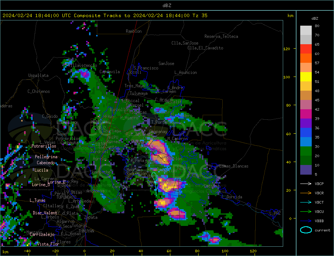Click the Capdevila place label
This screenshot has width=334, height=256.
(109, 72)
